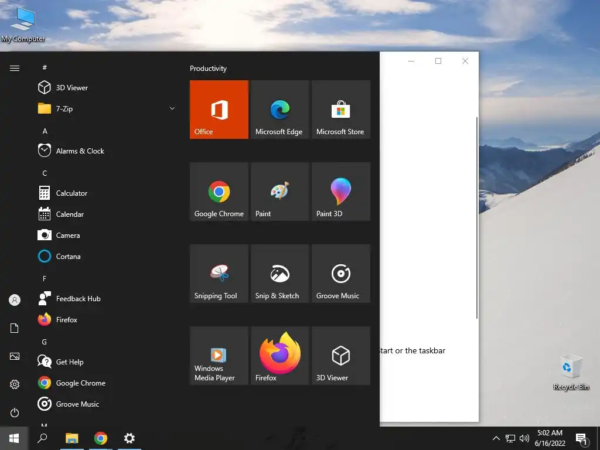Image resolution: width=600 pixels, height=450 pixels.
Task: Maximize the background Settings window
Action: pyautogui.click(x=438, y=61)
